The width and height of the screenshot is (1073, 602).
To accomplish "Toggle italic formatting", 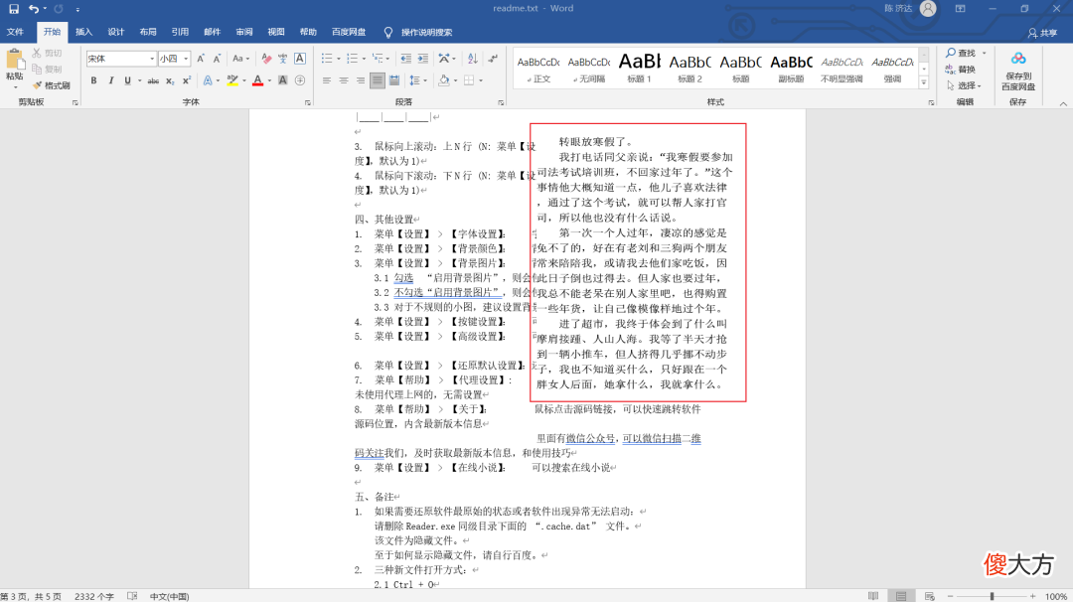I will [111, 80].
